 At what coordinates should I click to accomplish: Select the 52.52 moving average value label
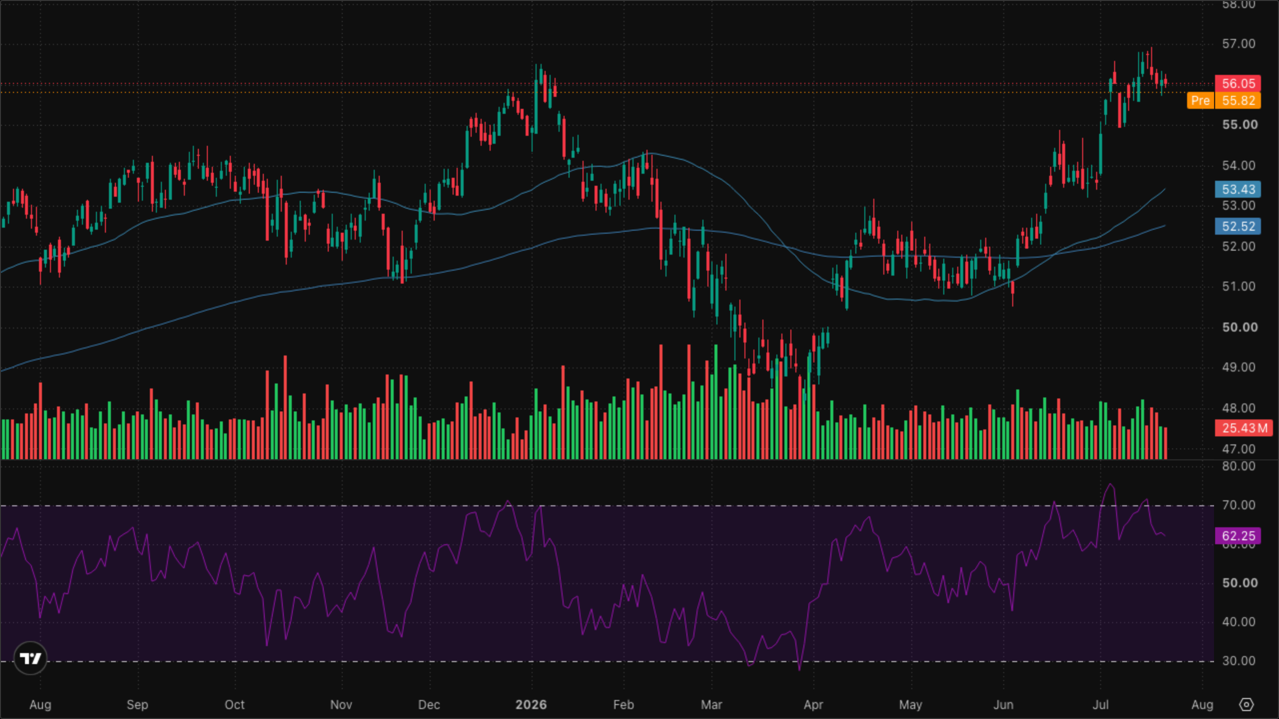[x=1238, y=226]
